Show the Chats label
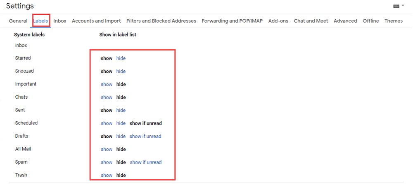The image size is (413, 185). pyautogui.click(x=107, y=97)
